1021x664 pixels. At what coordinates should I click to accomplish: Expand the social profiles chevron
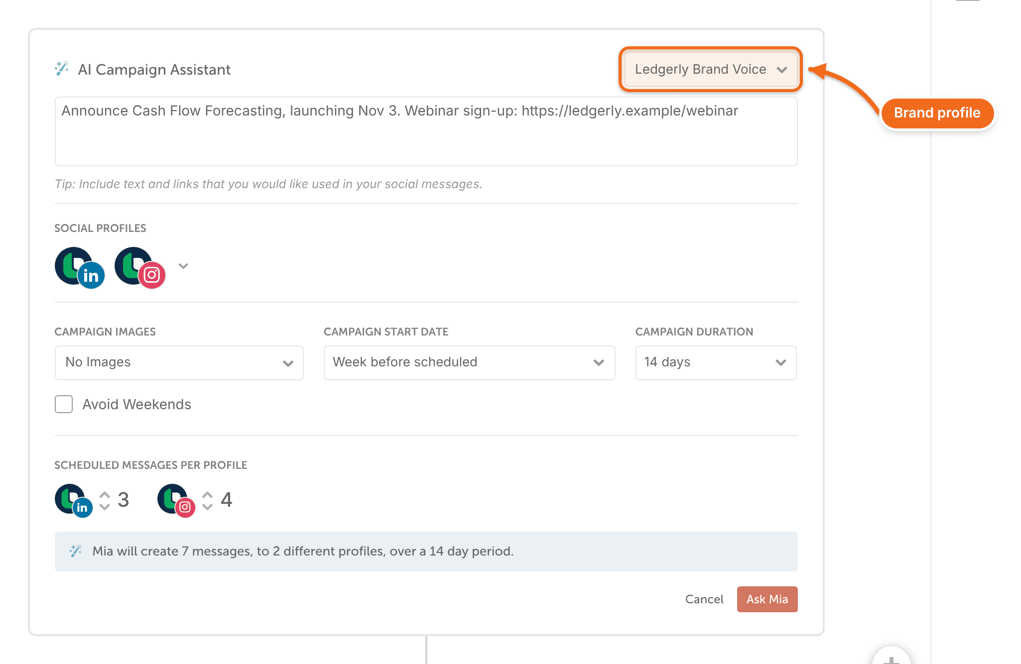pos(183,266)
